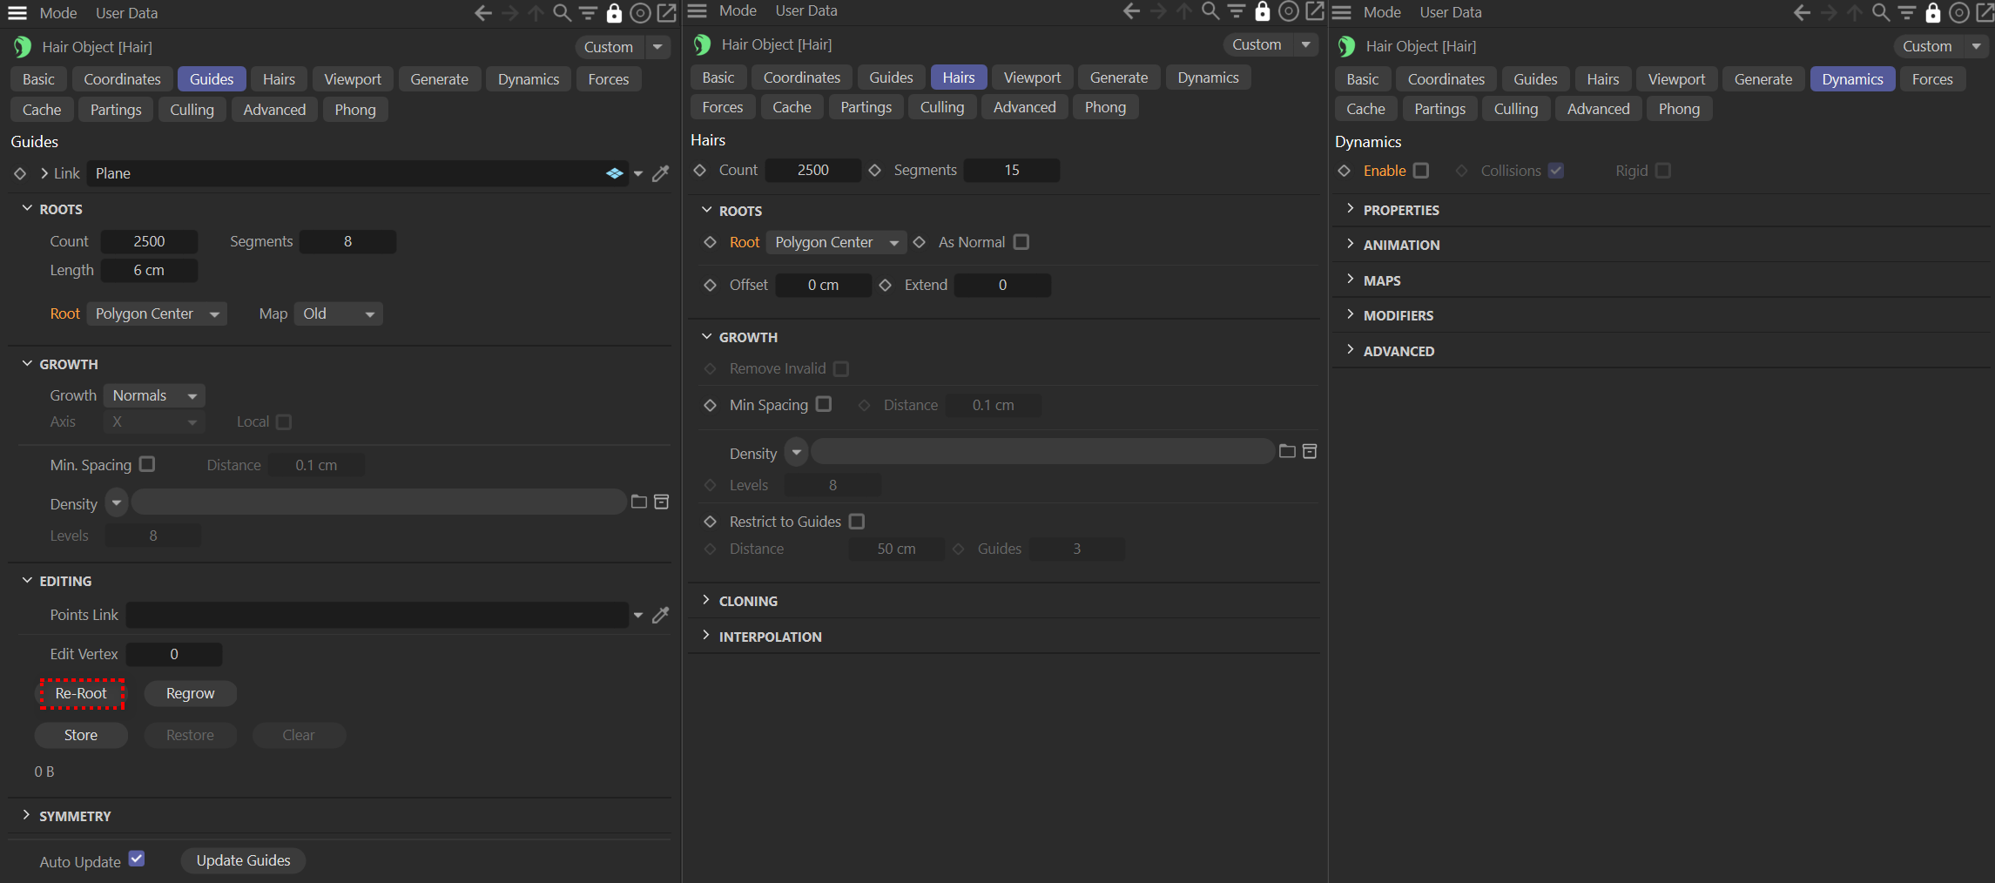Click target mode icon in left Guides panel
Viewport: 1995px width, 883px height.
click(641, 13)
